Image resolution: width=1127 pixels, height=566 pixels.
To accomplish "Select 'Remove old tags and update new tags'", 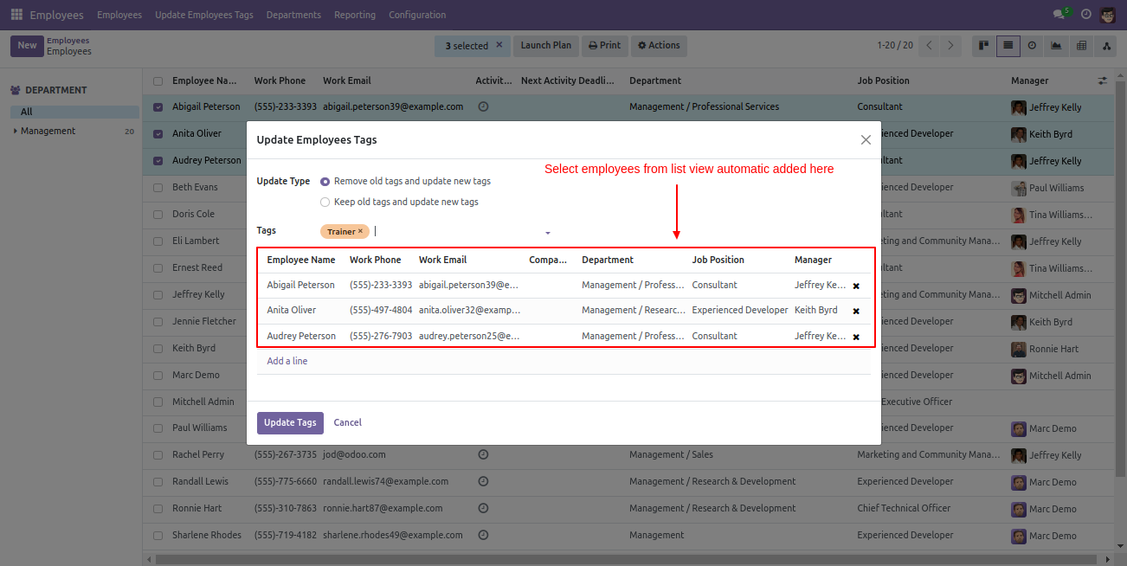I will (x=325, y=182).
